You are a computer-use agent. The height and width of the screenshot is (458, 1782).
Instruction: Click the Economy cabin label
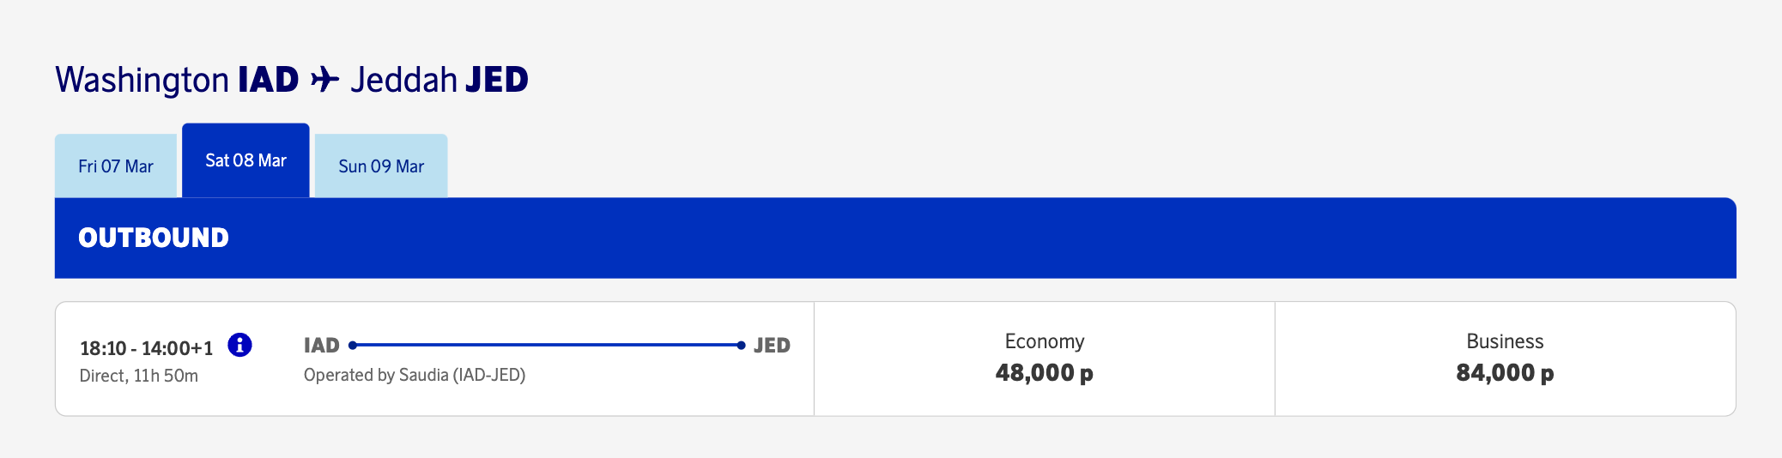1045,341
